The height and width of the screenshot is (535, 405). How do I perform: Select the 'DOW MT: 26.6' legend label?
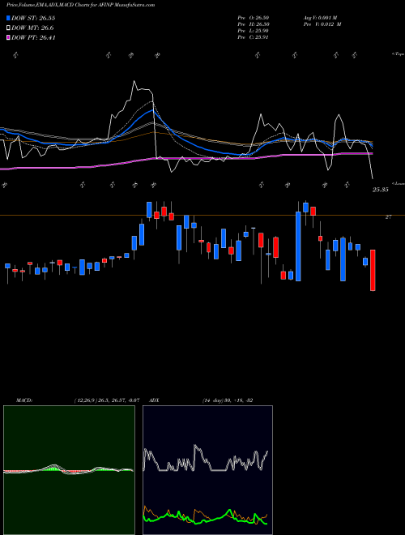(32, 28)
